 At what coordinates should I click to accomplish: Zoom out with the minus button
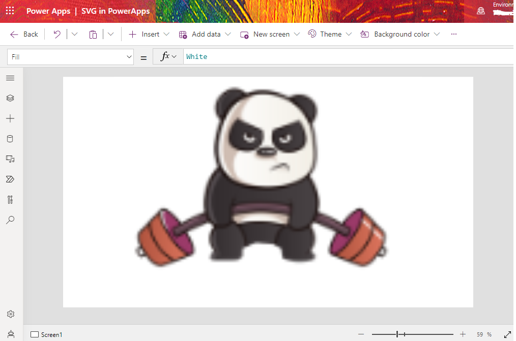tap(361, 334)
